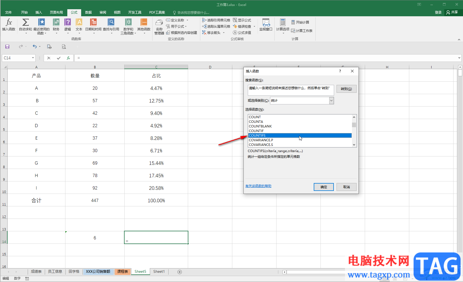Click the dialog help question mark
Image resolution: width=463 pixels, height=282 pixels.
340,71
